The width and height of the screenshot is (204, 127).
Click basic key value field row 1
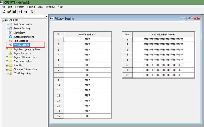87,39
